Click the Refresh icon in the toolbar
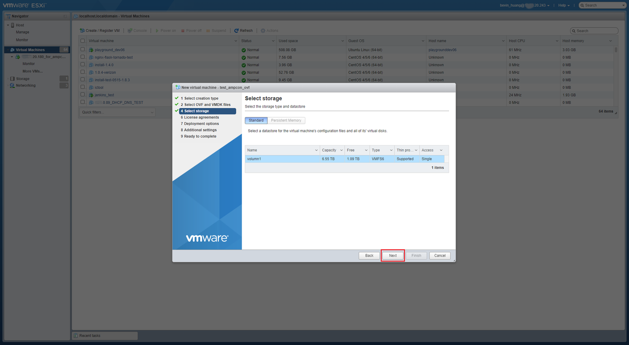Viewport: 629px width, 345px height. coord(236,30)
